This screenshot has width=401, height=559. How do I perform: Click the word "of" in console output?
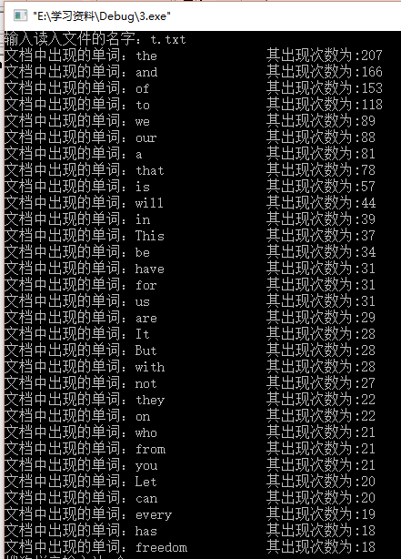143,89
